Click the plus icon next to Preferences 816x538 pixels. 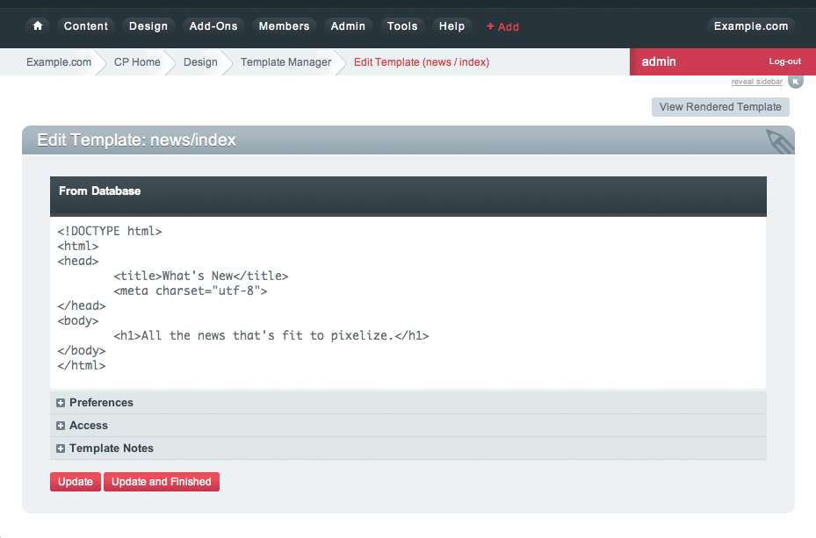[61, 403]
